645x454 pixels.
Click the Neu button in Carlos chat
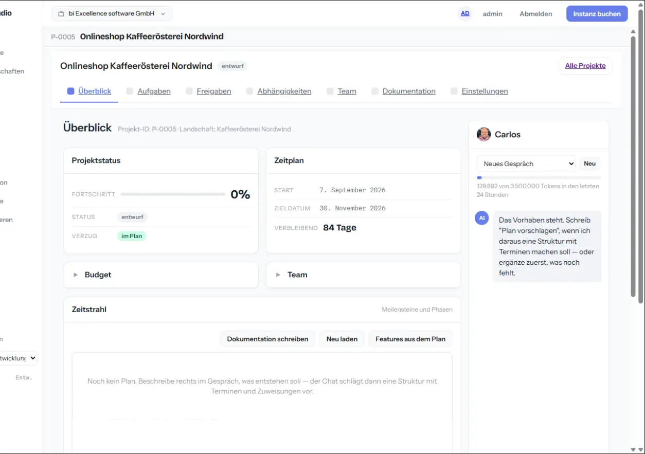589,164
